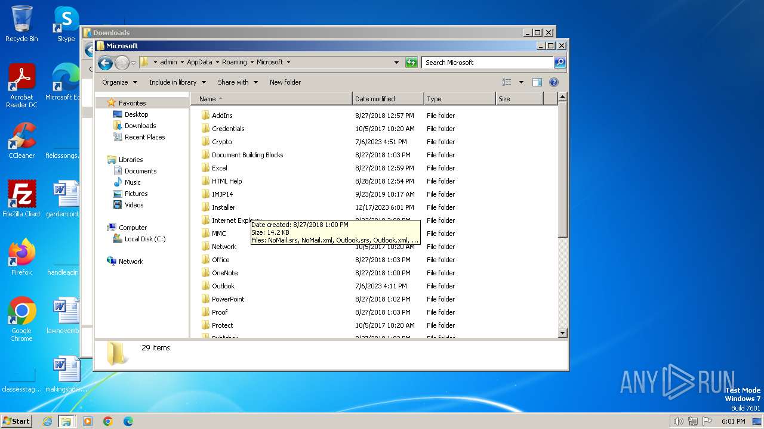The height and width of the screenshot is (429, 764).
Task: Click the admin breadcrumb segment
Action: point(168,62)
